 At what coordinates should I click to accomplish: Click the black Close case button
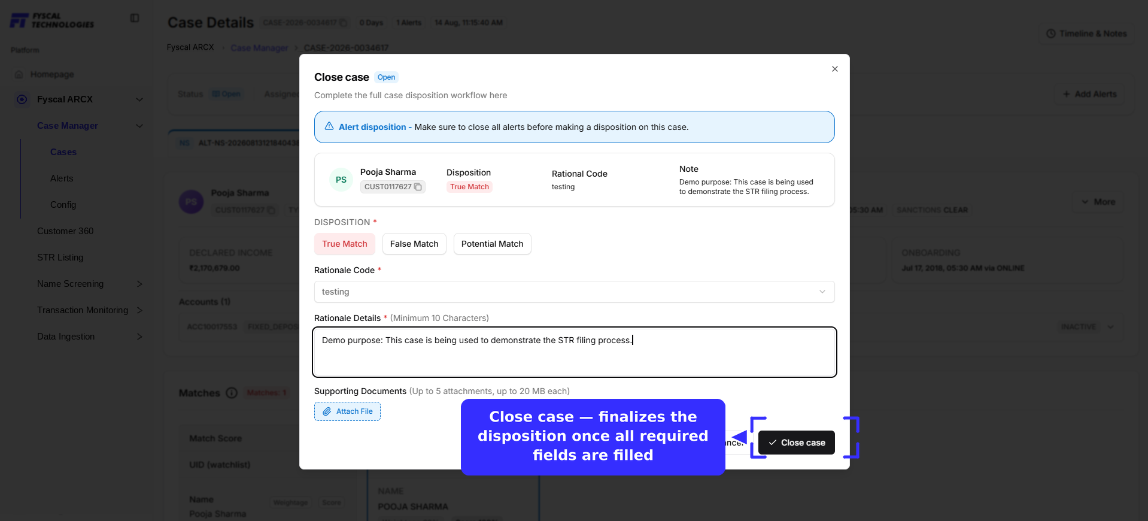click(796, 443)
